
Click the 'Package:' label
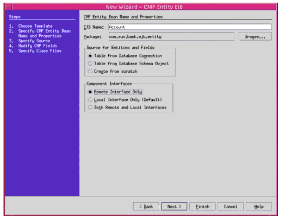(92, 37)
